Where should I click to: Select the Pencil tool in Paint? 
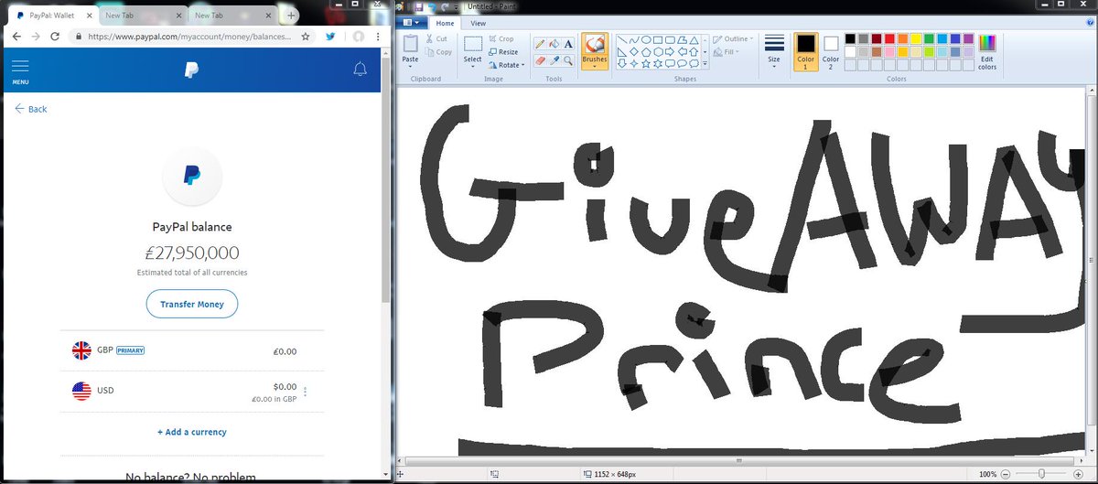pyautogui.click(x=540, y=44)
